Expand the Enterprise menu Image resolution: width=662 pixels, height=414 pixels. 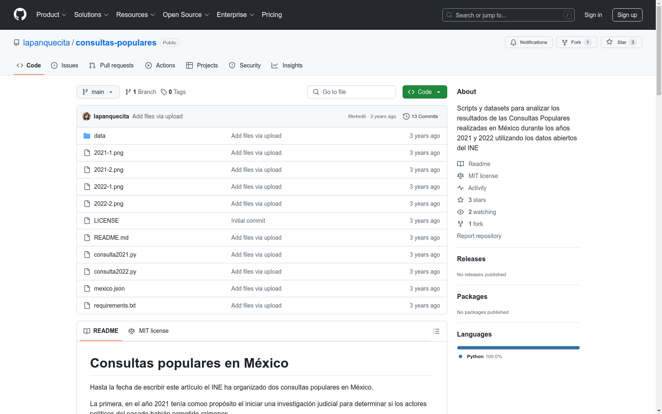pyautogui.click(x=235, y=15)
